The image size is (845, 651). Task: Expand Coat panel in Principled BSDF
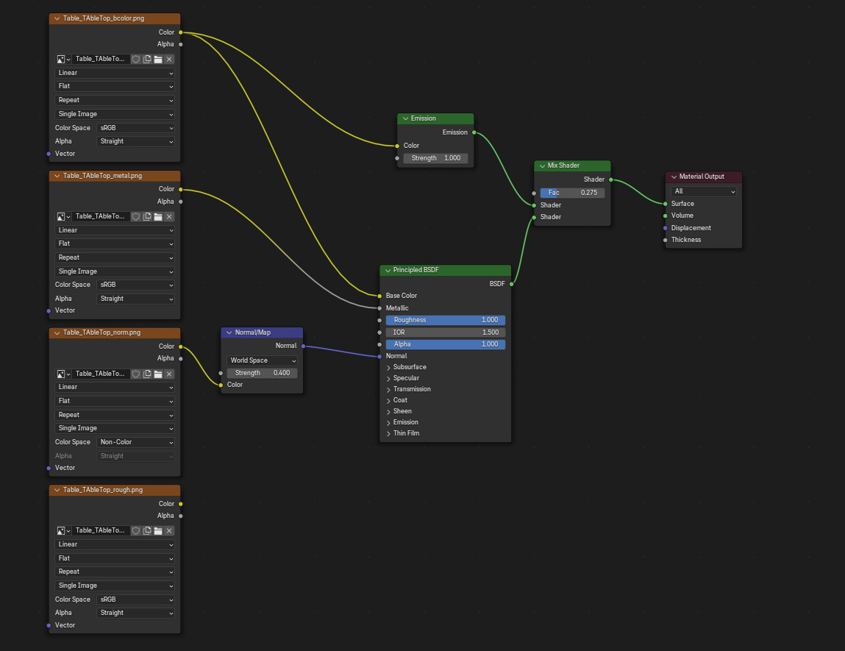pyautogui.click(x=388, y=400)
